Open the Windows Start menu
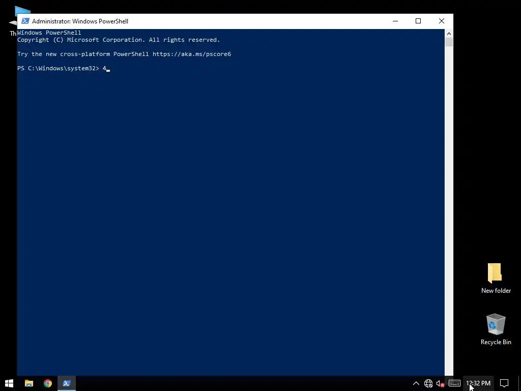The height and width of the screenshot is (391, 521). click(x=9, y=383)
